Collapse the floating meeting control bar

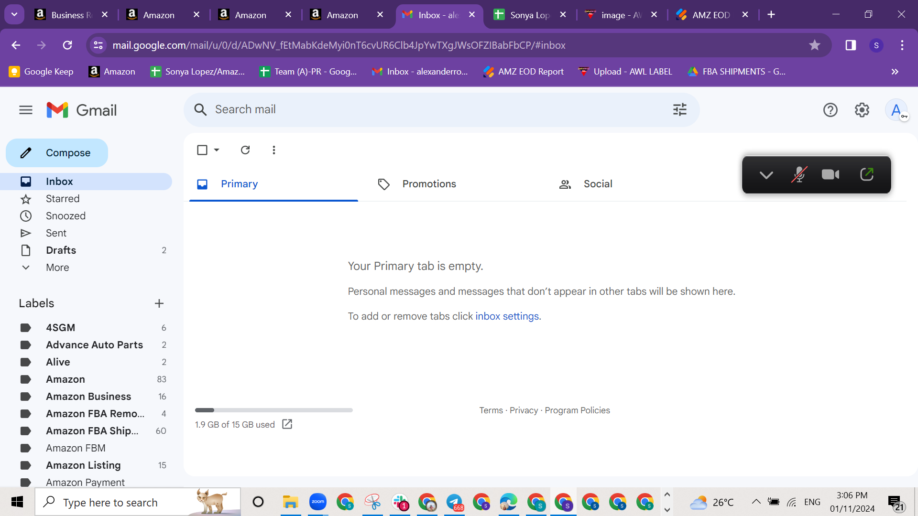click(x=766, y=175)
